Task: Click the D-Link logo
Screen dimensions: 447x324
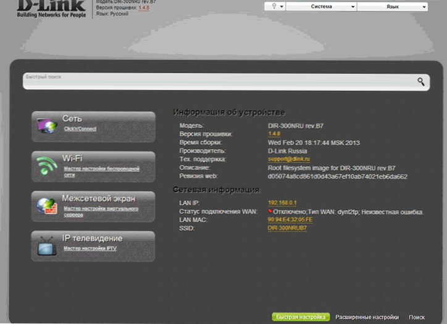Action: 52,9
